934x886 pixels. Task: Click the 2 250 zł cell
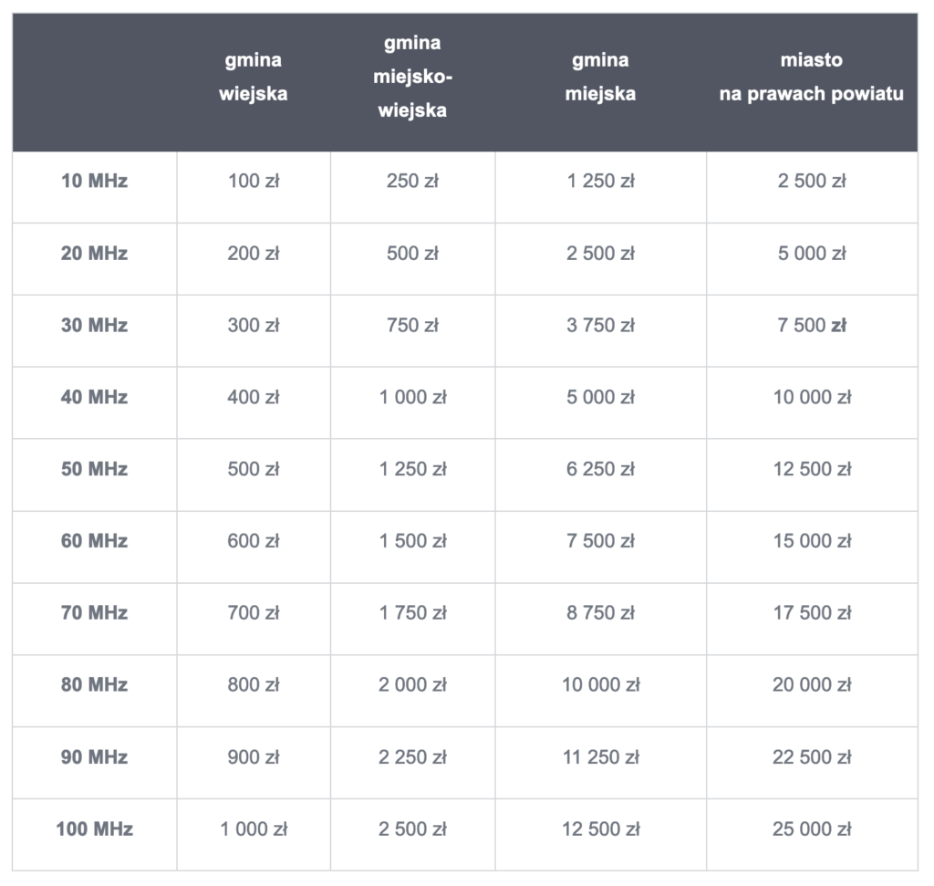pos(412,757)
